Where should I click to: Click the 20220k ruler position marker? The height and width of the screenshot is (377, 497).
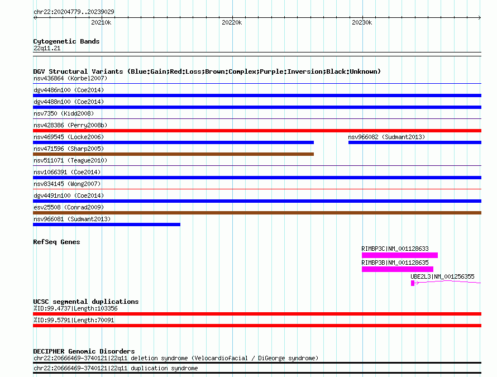[232, 22]
